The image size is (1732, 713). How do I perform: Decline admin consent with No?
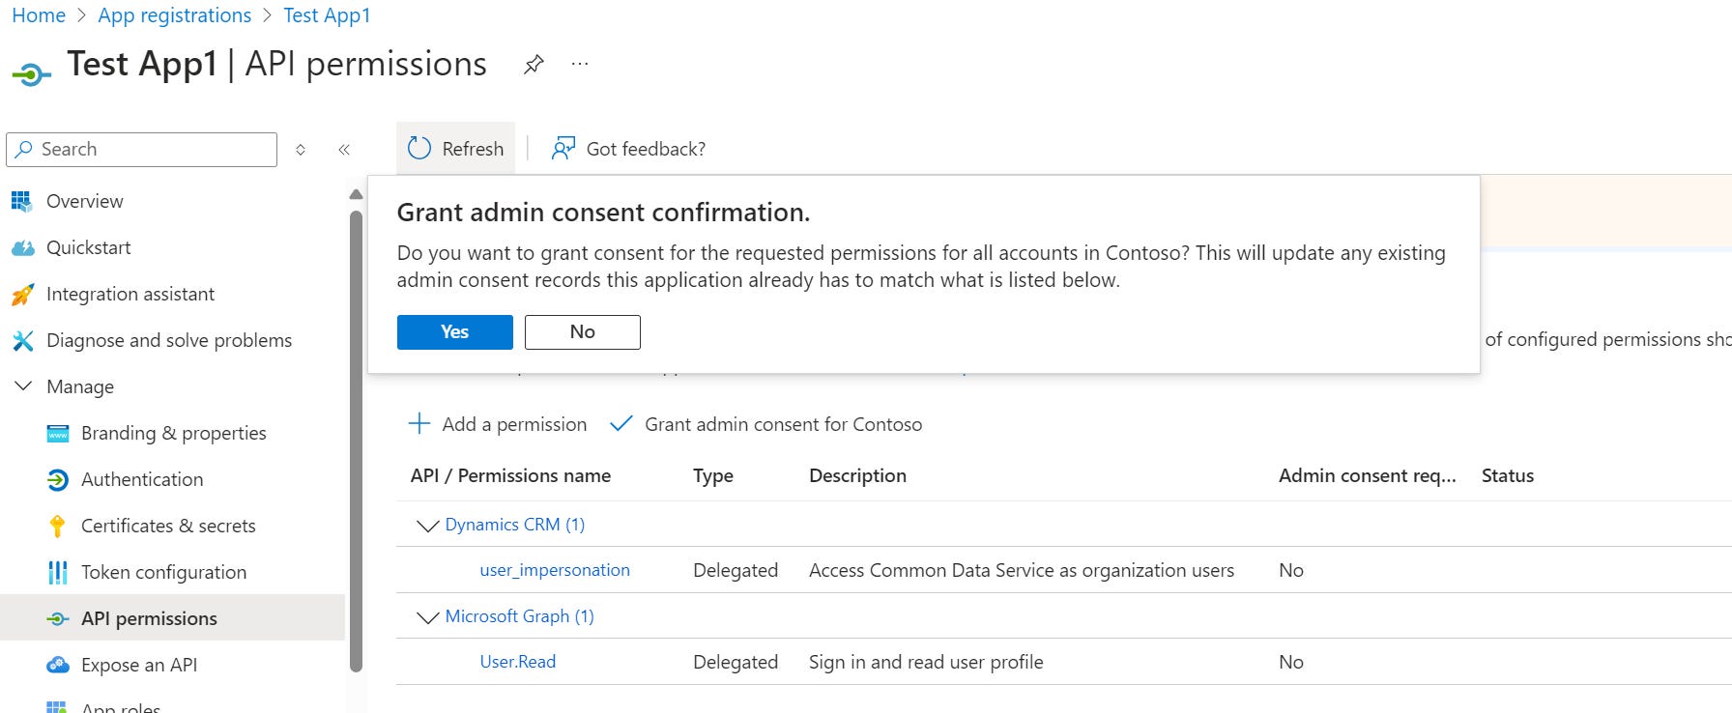tap(582, 332)
